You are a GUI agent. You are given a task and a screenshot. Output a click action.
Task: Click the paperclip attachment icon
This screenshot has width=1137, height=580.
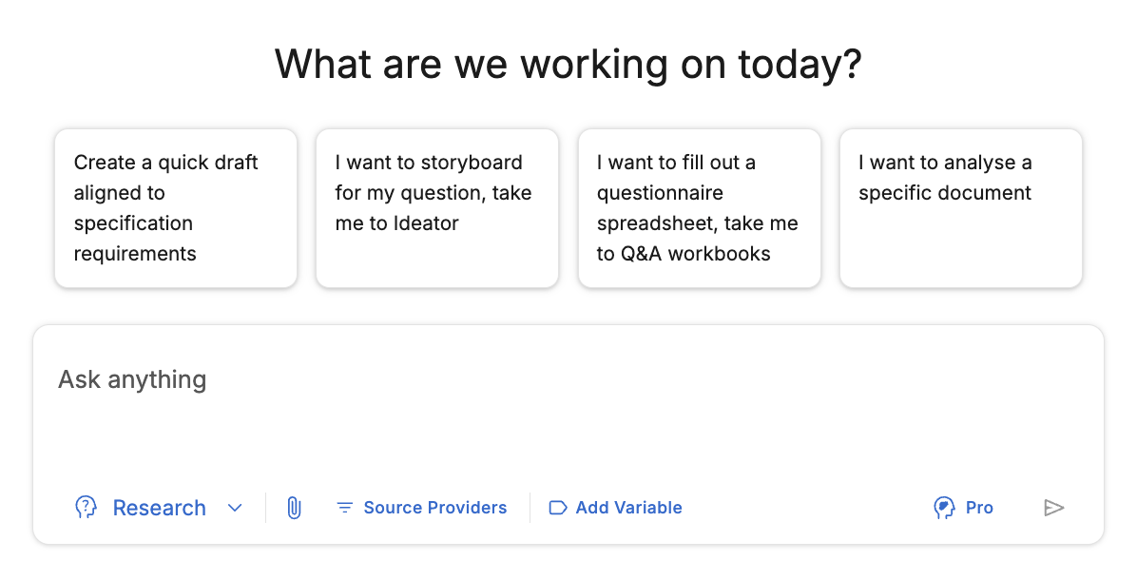(x=294, y=508)
